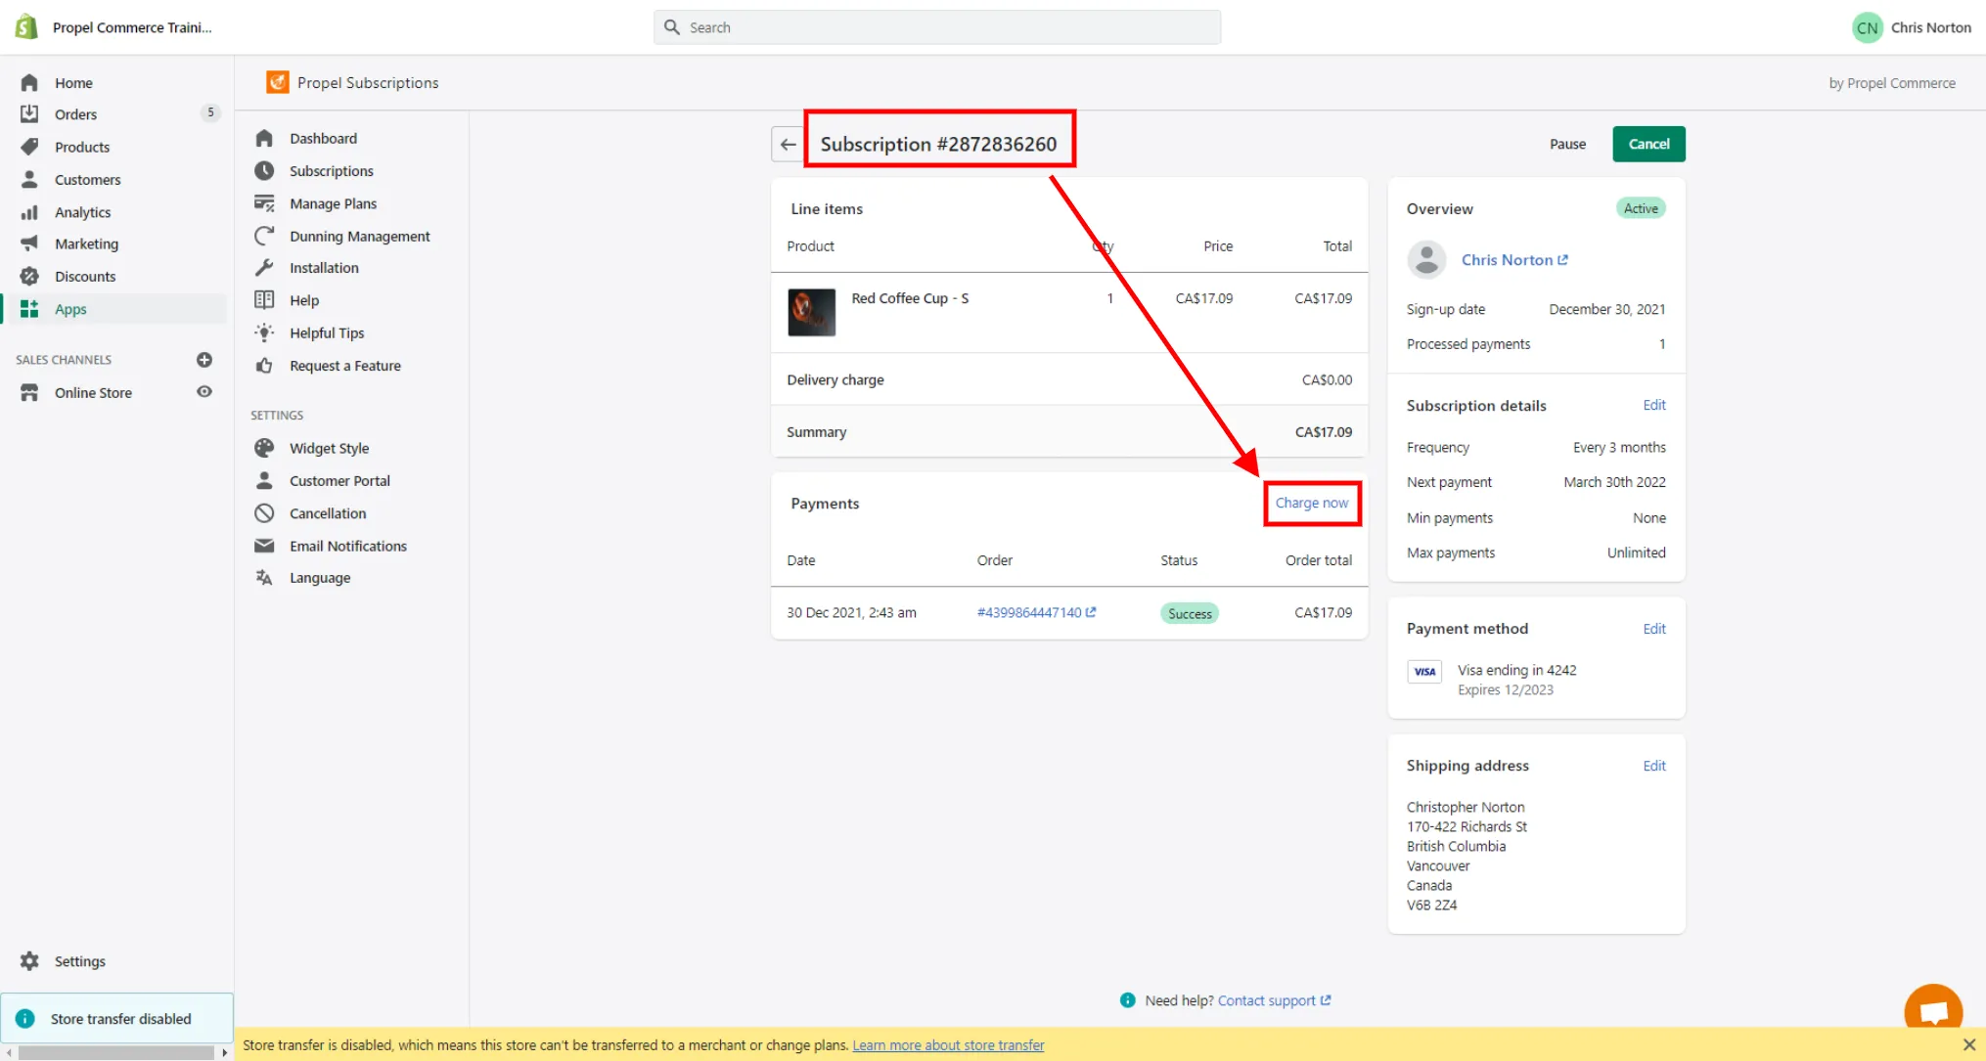Click the Request a Feature thumbs-up icon
This screenshot has width=1986, height=1061.
(x=264, y=366)
